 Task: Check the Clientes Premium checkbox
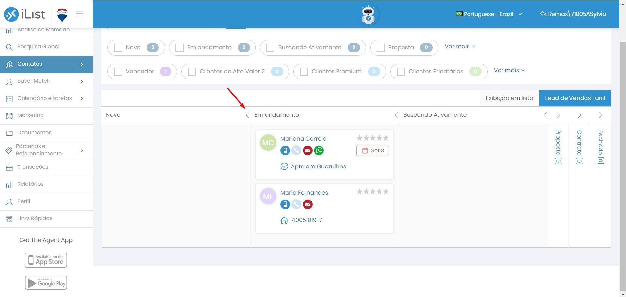(x=304, y=72)
